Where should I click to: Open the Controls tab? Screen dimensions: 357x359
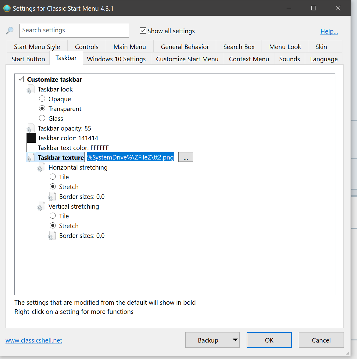tap(87, 47)
